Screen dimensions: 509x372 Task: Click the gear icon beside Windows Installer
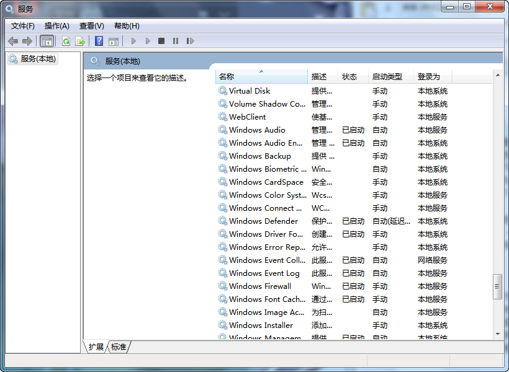[222, 325]
